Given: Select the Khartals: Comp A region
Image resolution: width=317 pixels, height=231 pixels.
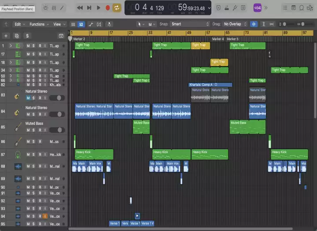Looking at the screenshot, I should pyautogui.click(x=210, y=84).
